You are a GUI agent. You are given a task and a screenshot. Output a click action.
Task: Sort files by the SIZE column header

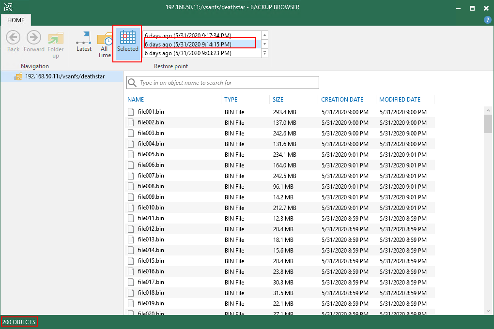coord(278,99)
